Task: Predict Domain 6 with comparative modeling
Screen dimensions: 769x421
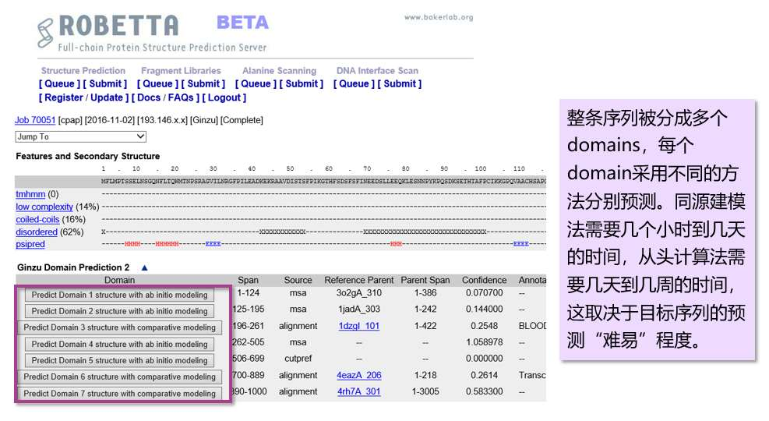Action: 120,377
